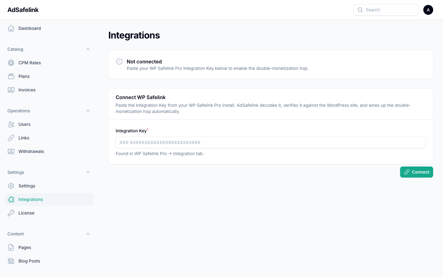Click the link icon inside Connect button
This screenshot has height=277, width=443.
click(407, 172)
